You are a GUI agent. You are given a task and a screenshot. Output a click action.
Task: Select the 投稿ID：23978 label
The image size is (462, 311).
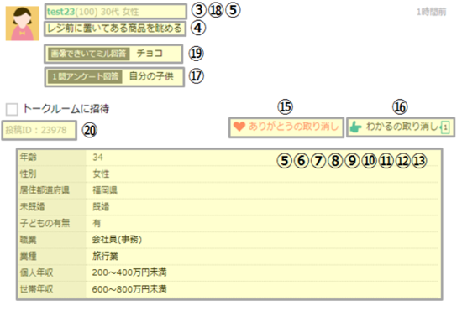(x=36, y=130)
